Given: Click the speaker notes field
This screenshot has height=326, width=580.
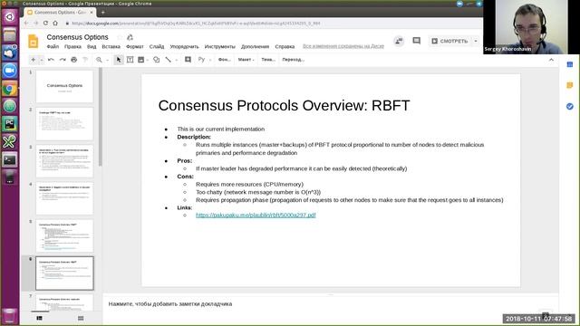Looking at the screenshot, I should coord(330,304).
